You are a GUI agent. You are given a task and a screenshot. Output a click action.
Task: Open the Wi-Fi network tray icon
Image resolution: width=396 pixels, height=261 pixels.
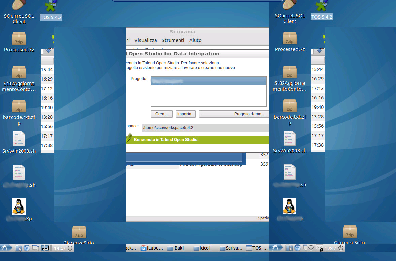click(311, 248)
